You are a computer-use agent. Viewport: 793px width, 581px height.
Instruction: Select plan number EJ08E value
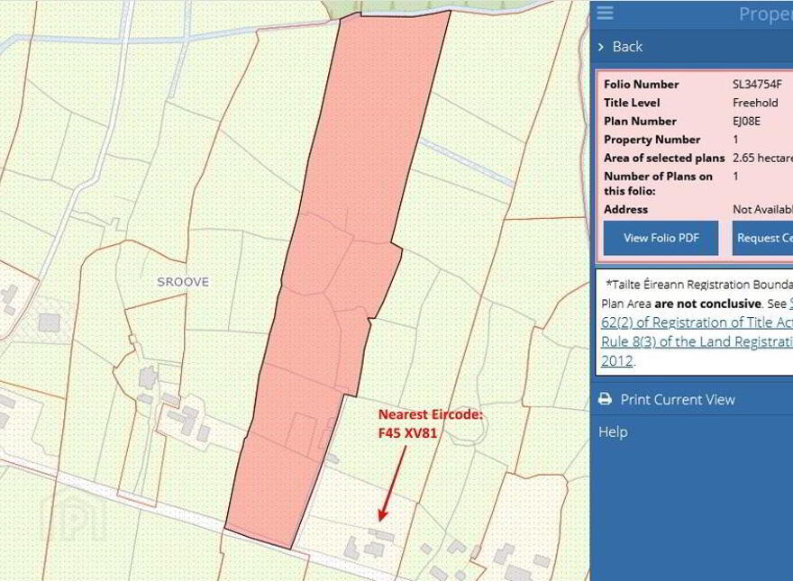pyautogui.click(x=746, y=122)
